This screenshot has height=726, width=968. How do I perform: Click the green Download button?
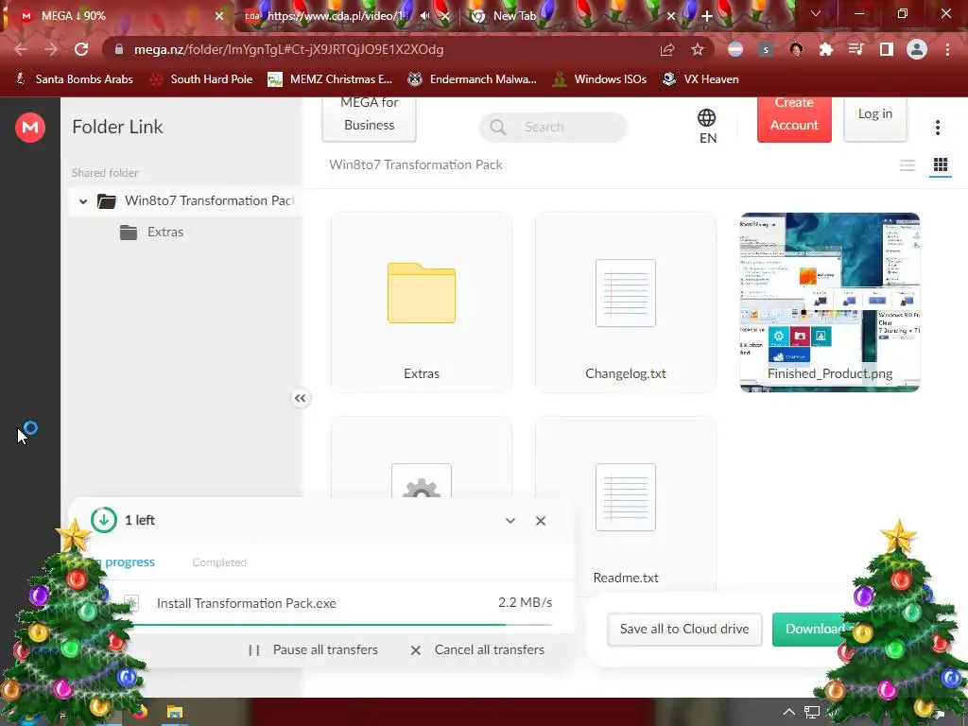tap(814, 629)
